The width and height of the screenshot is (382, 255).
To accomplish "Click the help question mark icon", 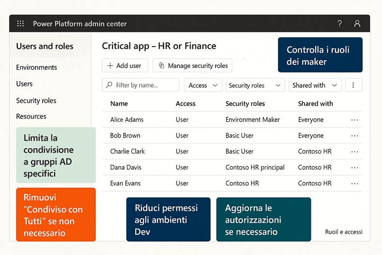I will click(339, 23).
